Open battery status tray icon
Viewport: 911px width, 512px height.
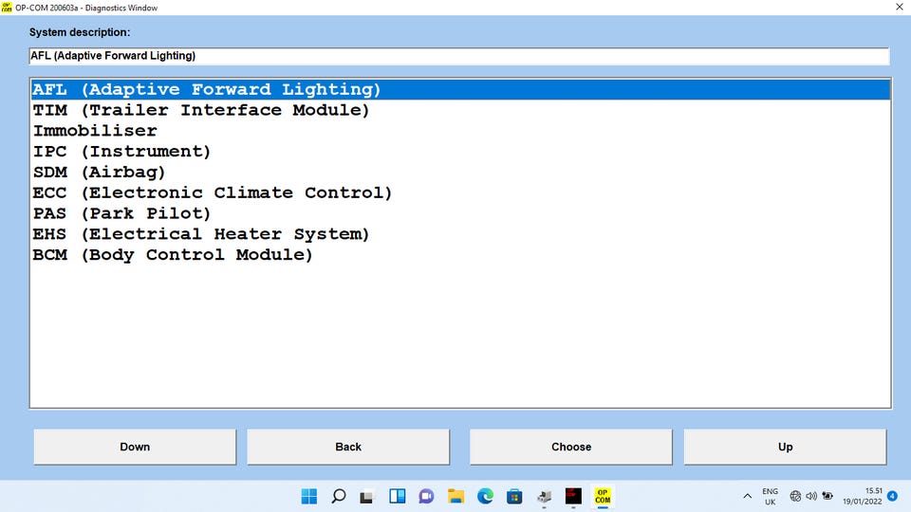[x=827, y=496]
